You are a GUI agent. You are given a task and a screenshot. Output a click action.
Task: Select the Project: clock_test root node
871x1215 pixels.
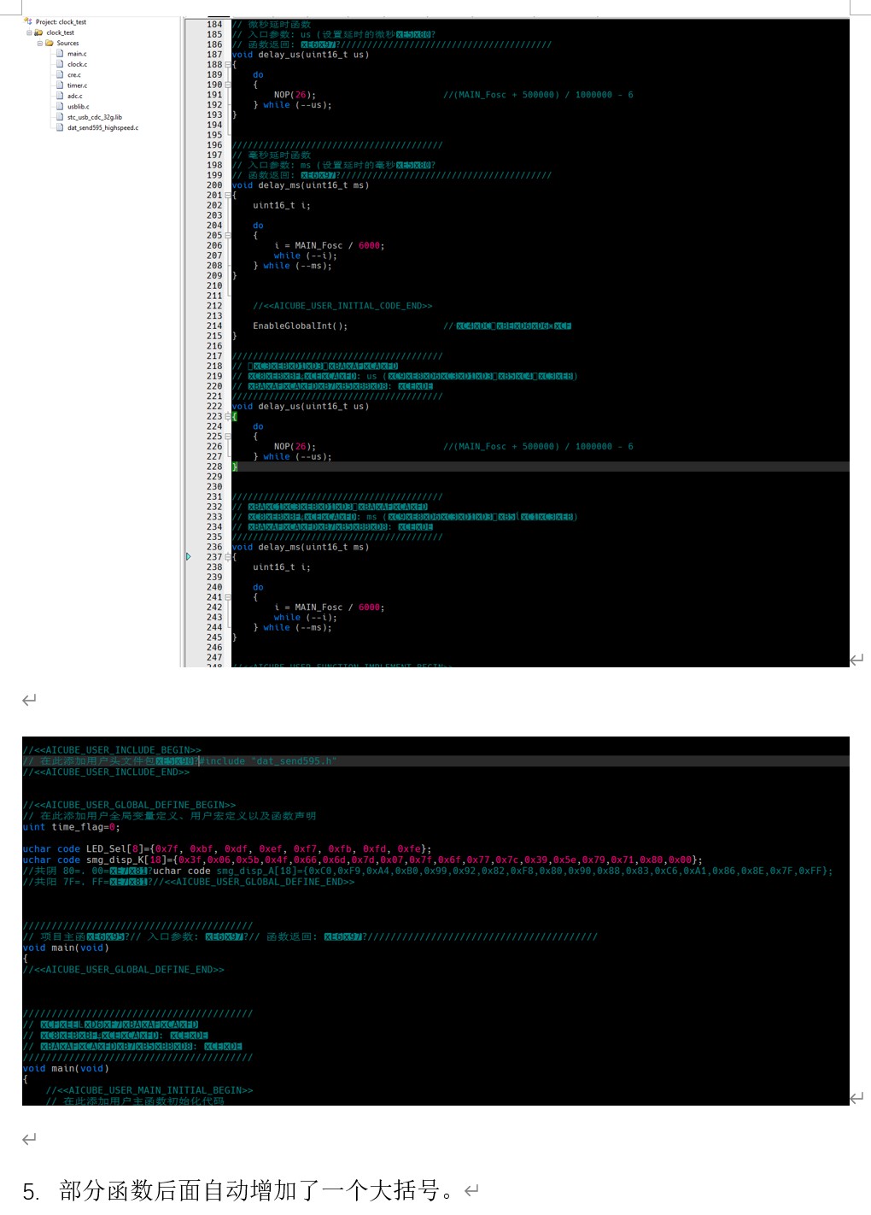pyautogui.click(x=61, y=21)
